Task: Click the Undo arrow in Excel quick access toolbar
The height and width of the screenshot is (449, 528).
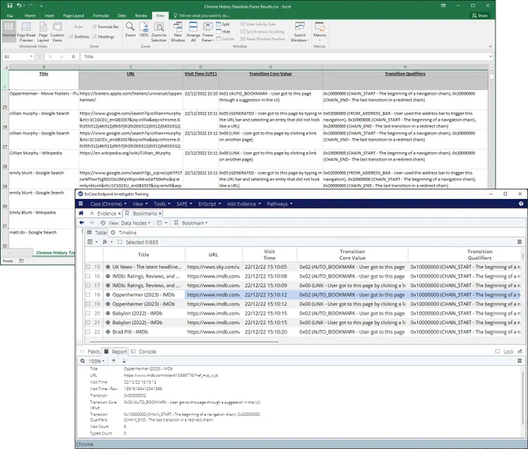Action: pyautogui.click(x=19, y=5)
